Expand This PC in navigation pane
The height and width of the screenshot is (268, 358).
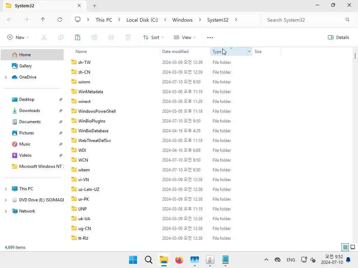(6, 189)
